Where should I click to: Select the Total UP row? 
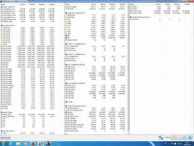[160, 9]
